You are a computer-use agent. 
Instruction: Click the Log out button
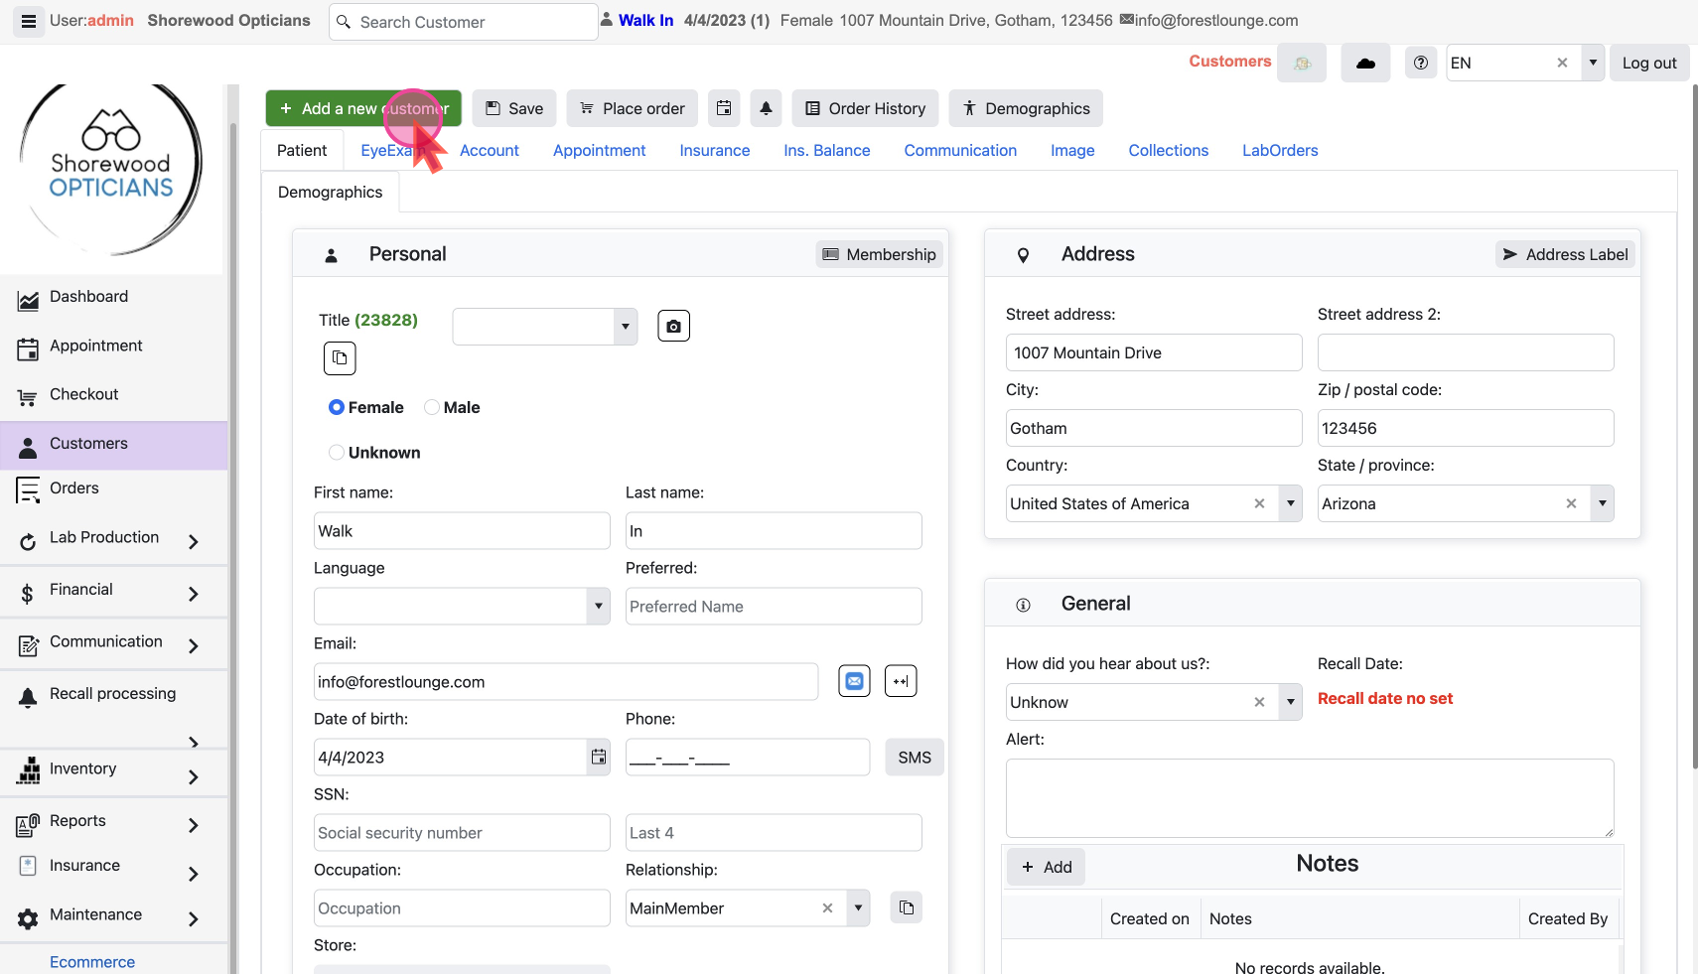click(x=1648, y=63)
